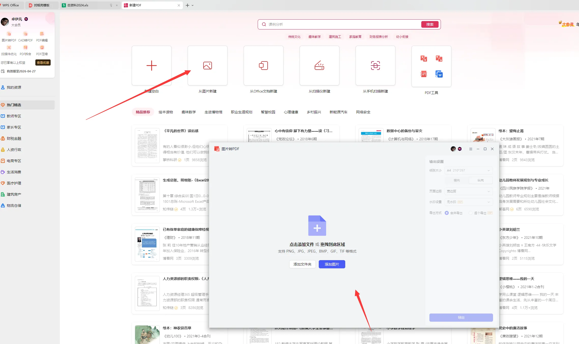Open hamburger menu in 图片转PDF dialog
The height and width of the screenshot is (344, 579).
(x=471, y=149)
